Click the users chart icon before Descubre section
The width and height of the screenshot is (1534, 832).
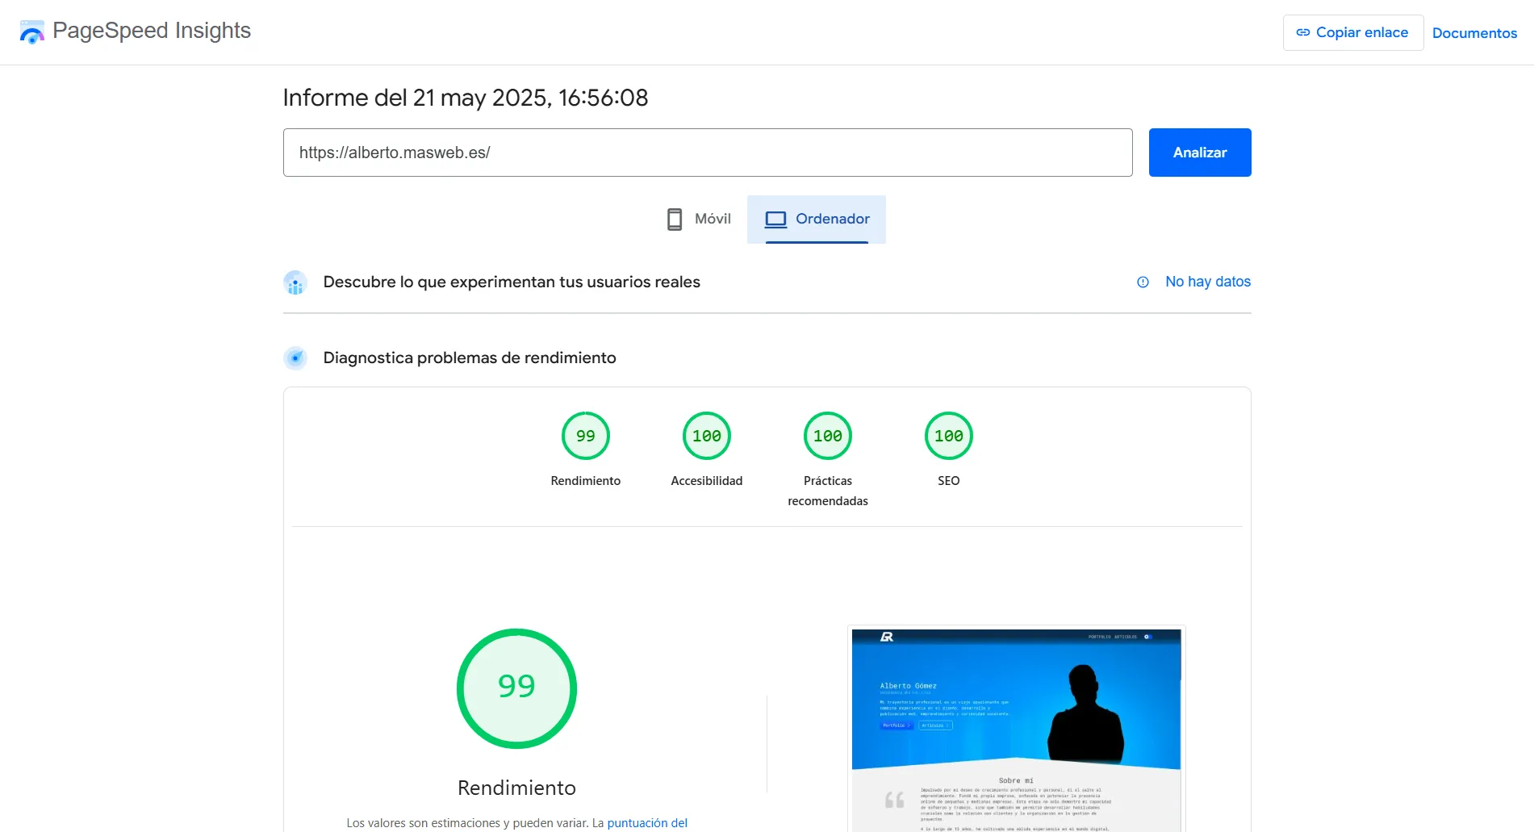295,282
